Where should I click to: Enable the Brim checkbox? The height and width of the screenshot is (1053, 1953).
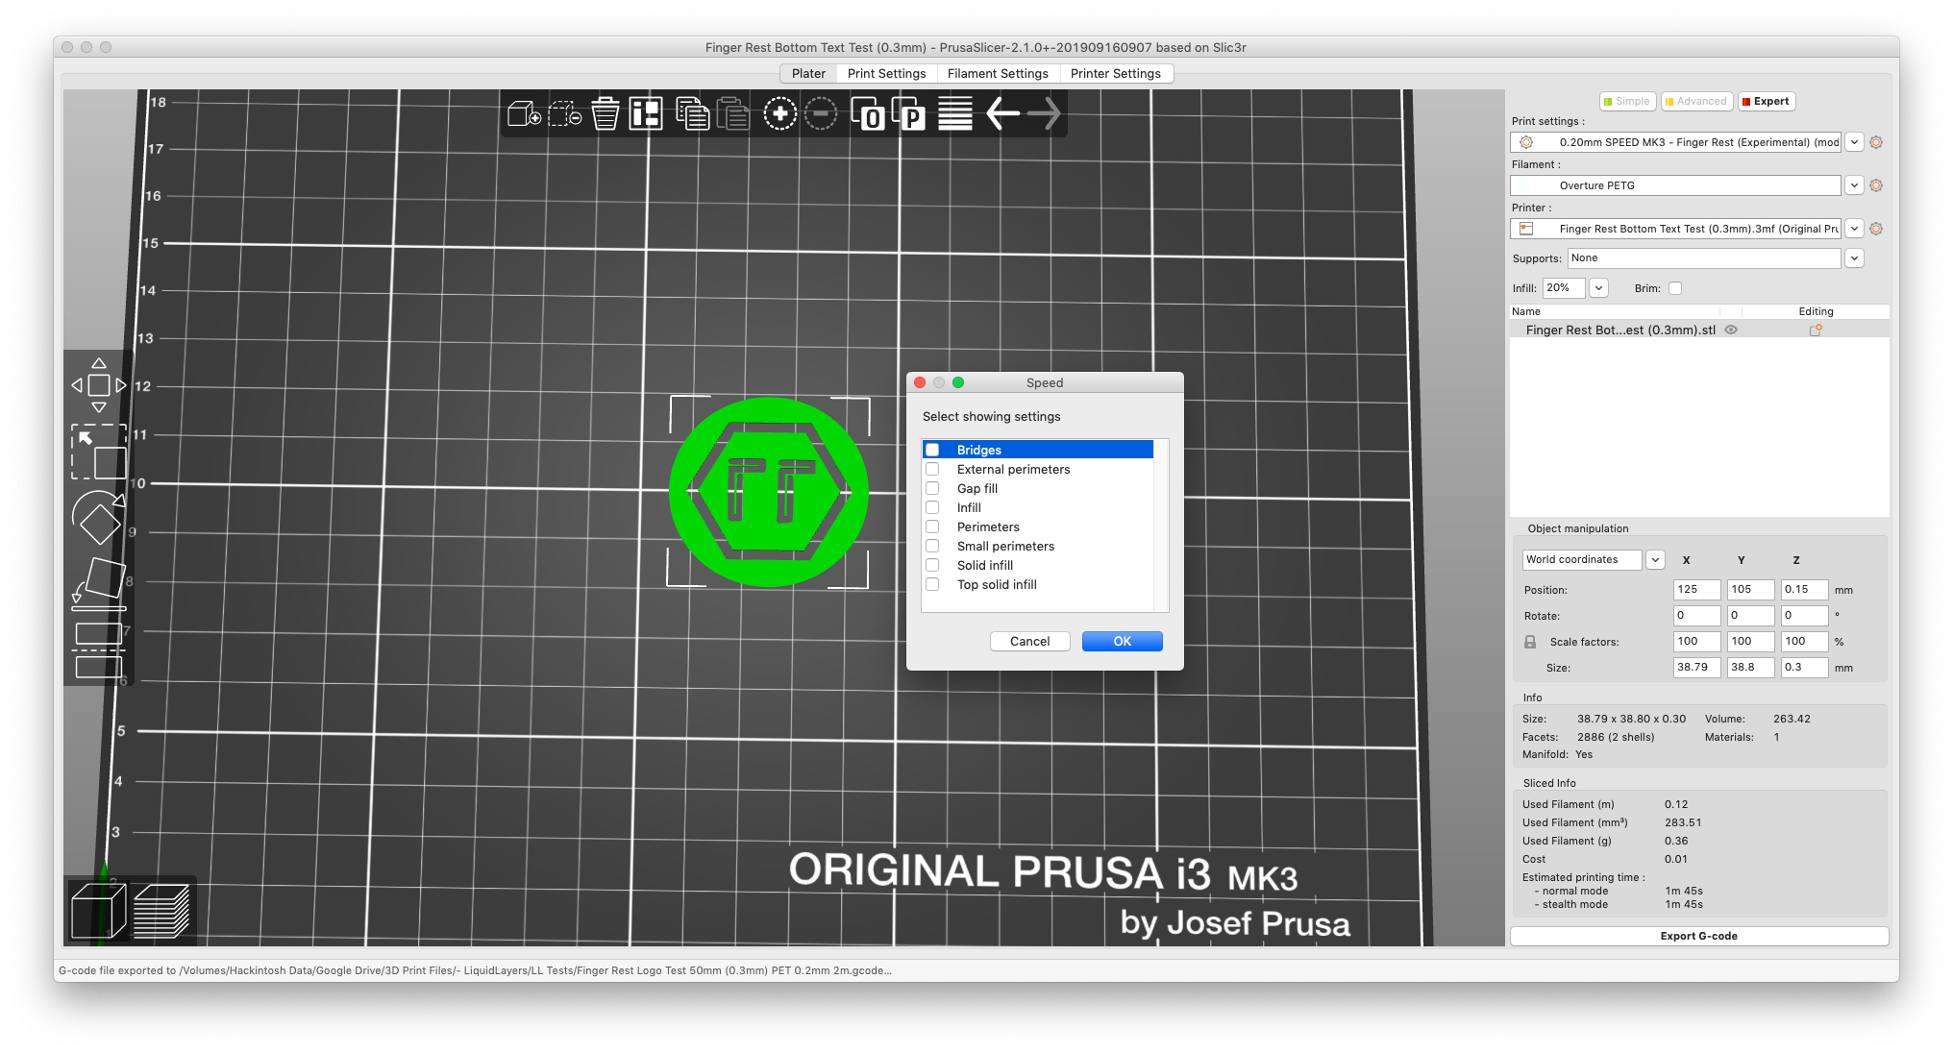click(x=1675, y=288)
